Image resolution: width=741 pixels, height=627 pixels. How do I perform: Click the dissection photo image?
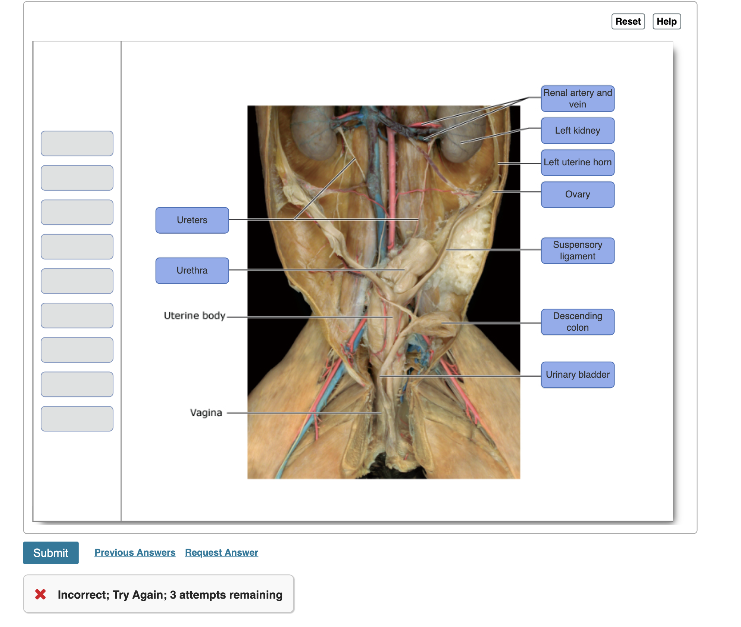[384, 292]
